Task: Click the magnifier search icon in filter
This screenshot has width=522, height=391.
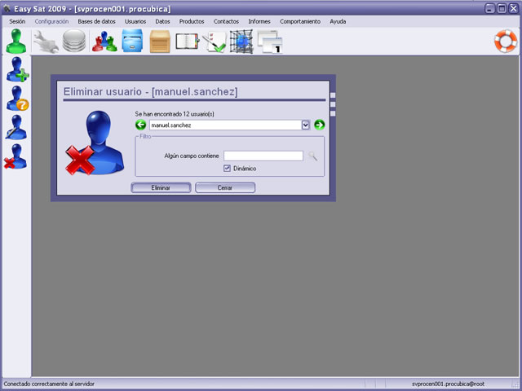Action: coord(312,156)
